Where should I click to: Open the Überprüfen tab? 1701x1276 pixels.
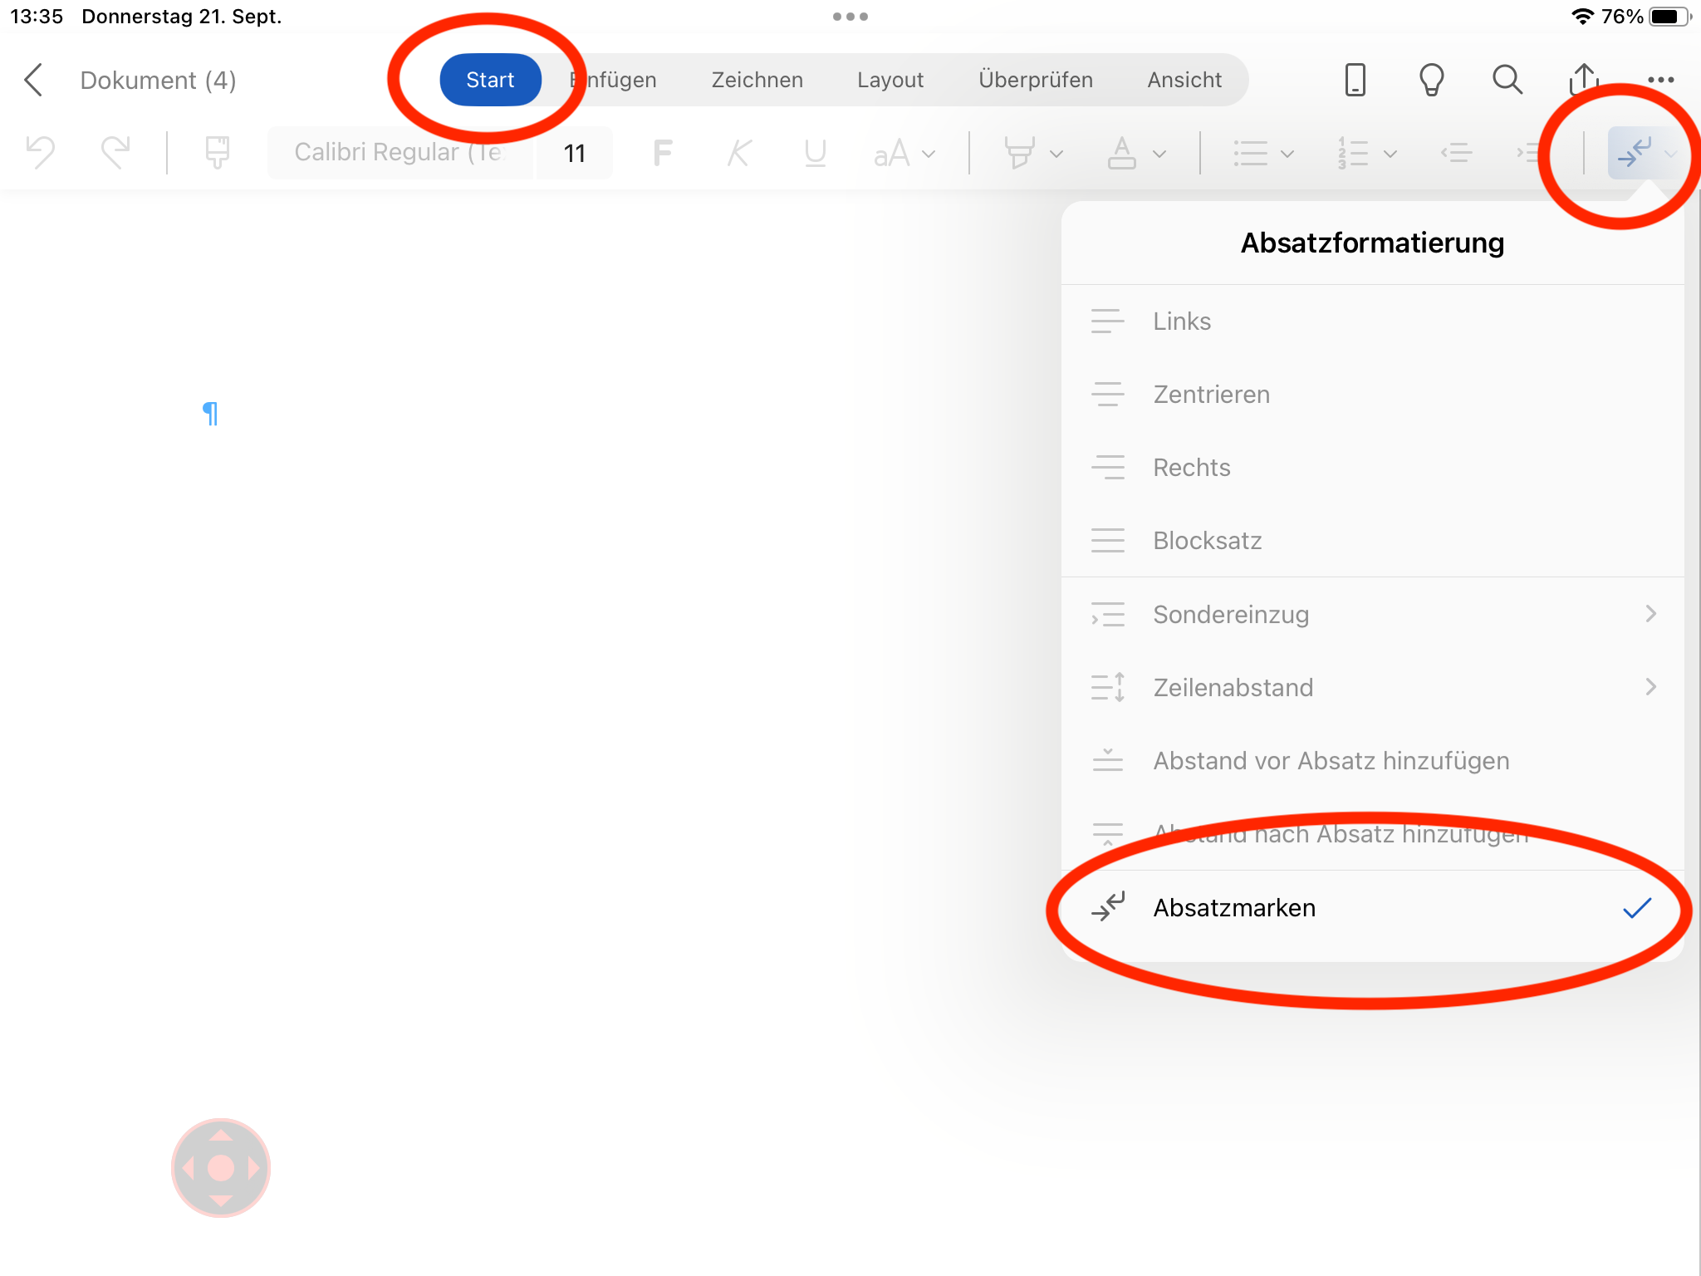1035,81
